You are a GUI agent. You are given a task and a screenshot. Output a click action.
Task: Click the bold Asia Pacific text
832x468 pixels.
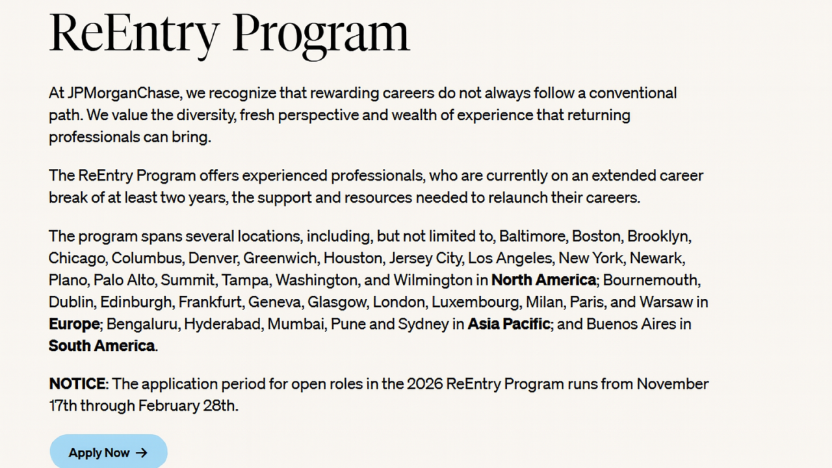pos(509,324)
